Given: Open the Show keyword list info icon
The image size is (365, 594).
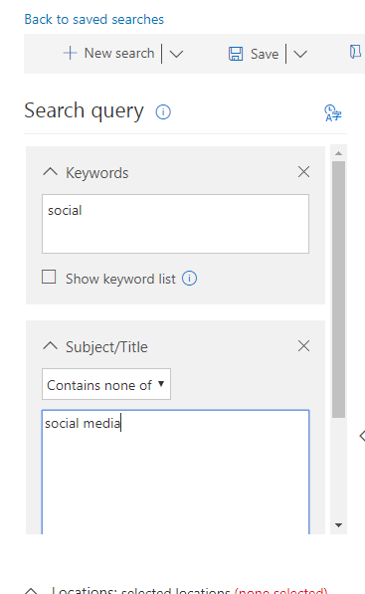Looking at the screenshot, I should [x=189, y=279].
